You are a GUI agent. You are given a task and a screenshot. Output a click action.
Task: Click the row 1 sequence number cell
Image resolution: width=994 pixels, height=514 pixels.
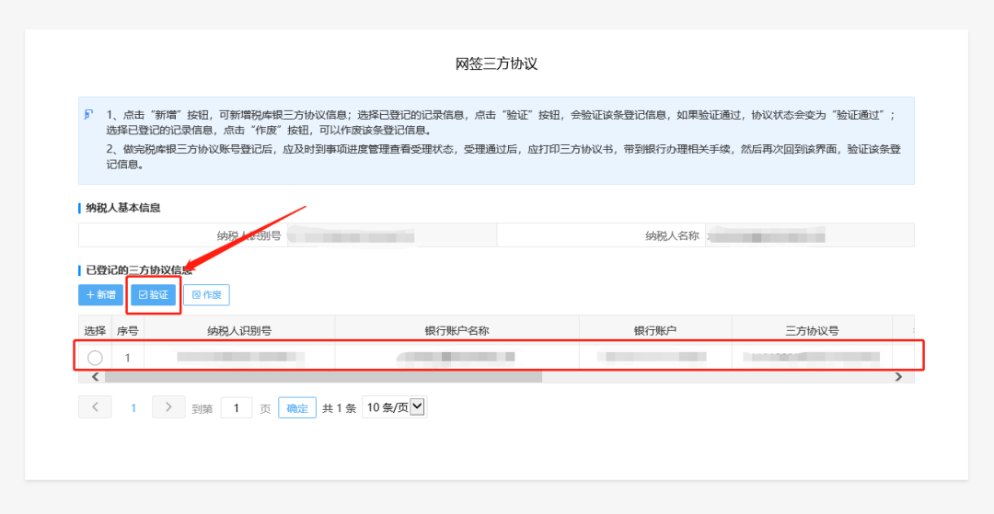(x=127, y=358)
